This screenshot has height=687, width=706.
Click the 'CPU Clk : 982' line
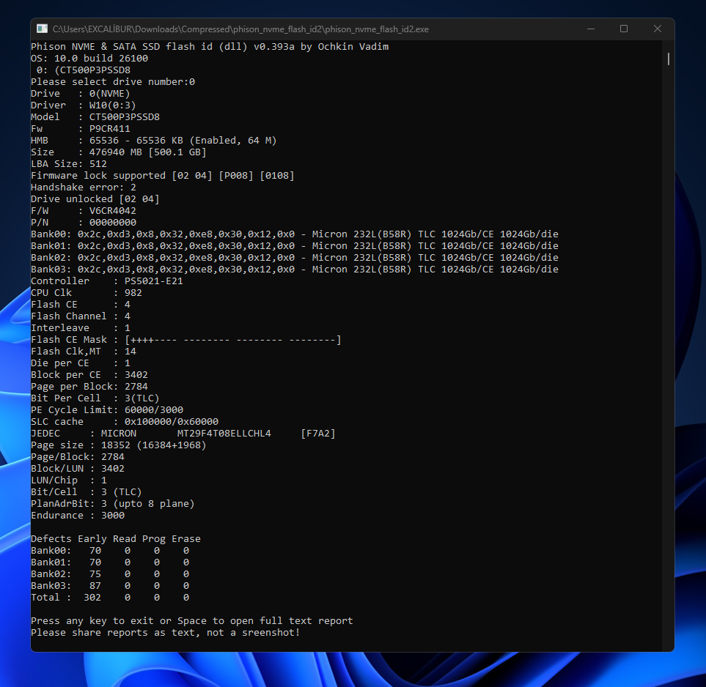click(x=87, y=292)
